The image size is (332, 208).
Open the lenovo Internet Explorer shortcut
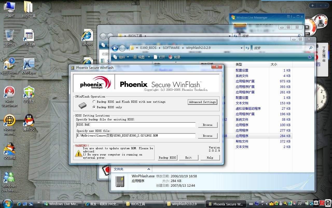(87, 38)
